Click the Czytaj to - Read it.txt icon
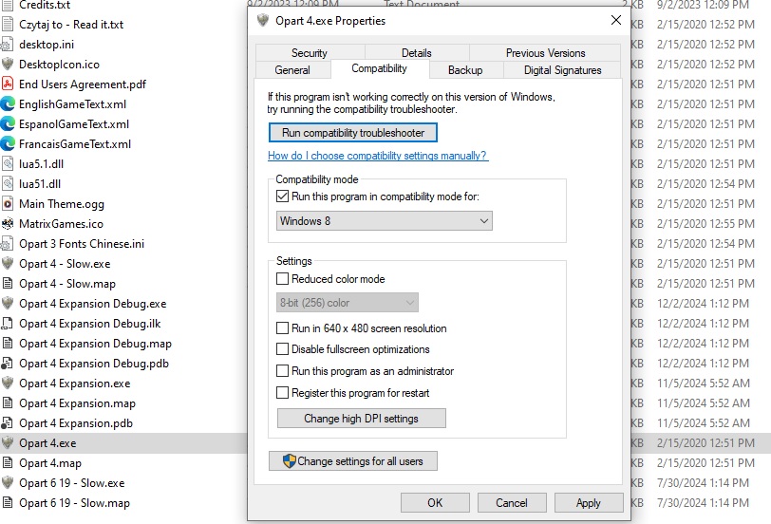Viewport: 771px width, 524px height. point(8,24)
